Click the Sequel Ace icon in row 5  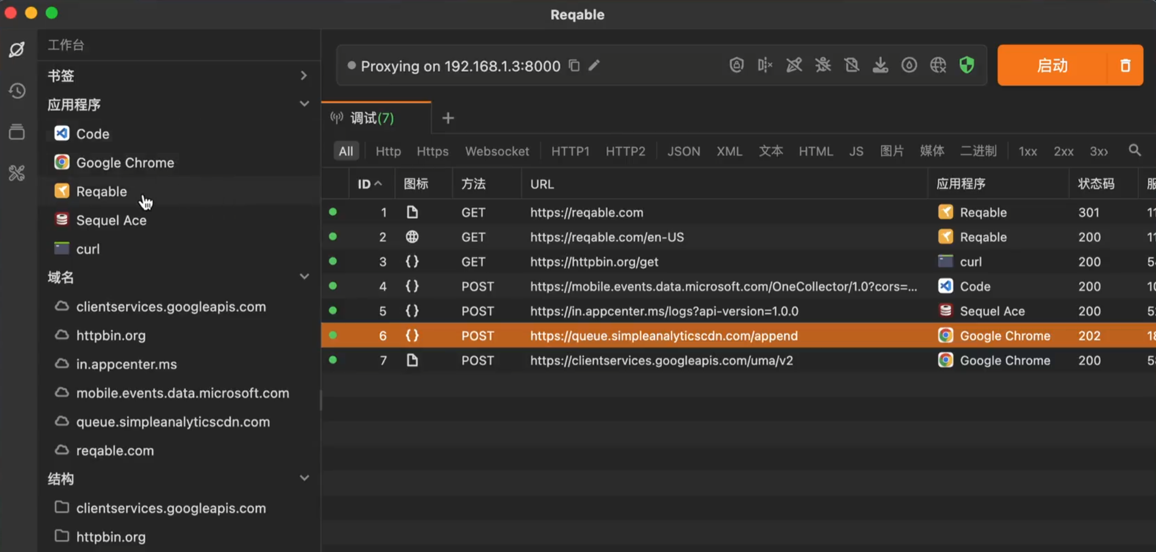coord(945,311)
